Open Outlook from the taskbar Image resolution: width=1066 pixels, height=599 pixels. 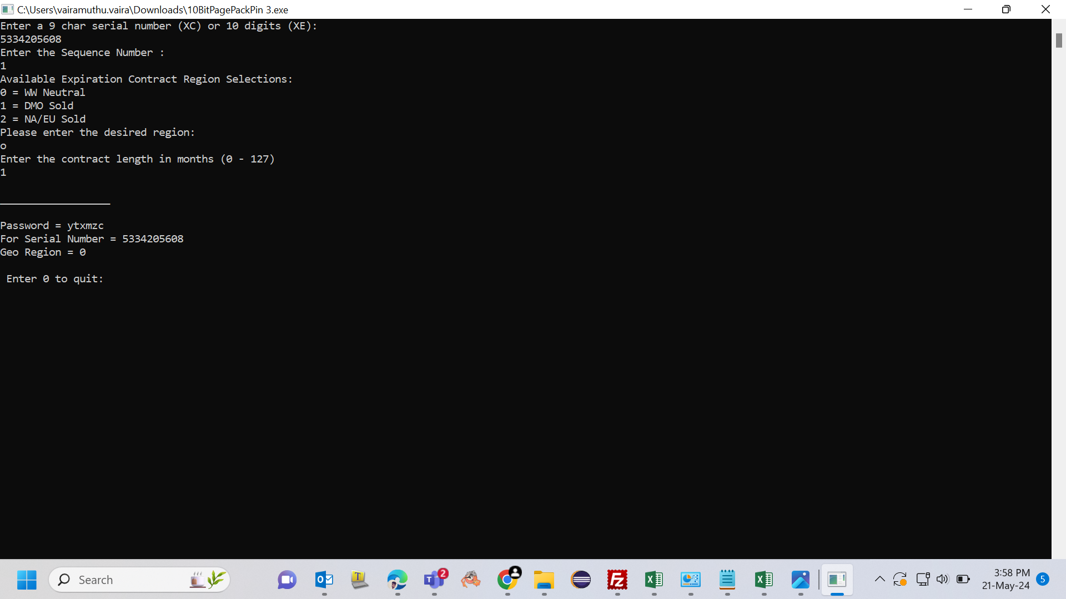point(324,580)
